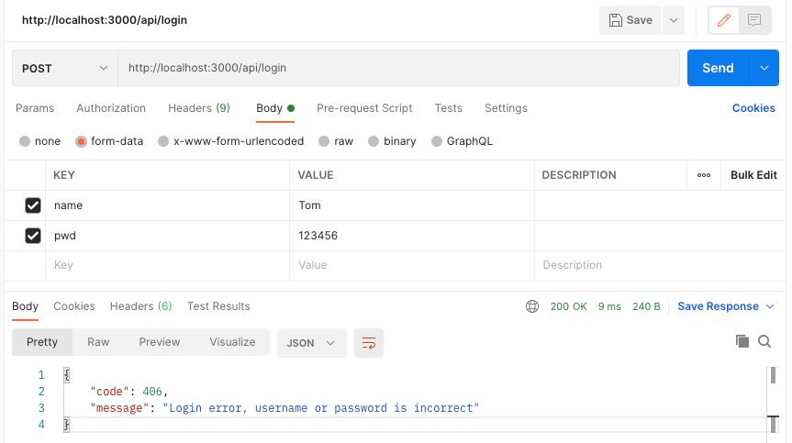
Task: Expand the Save options arrow
Action: click(674, 20)
